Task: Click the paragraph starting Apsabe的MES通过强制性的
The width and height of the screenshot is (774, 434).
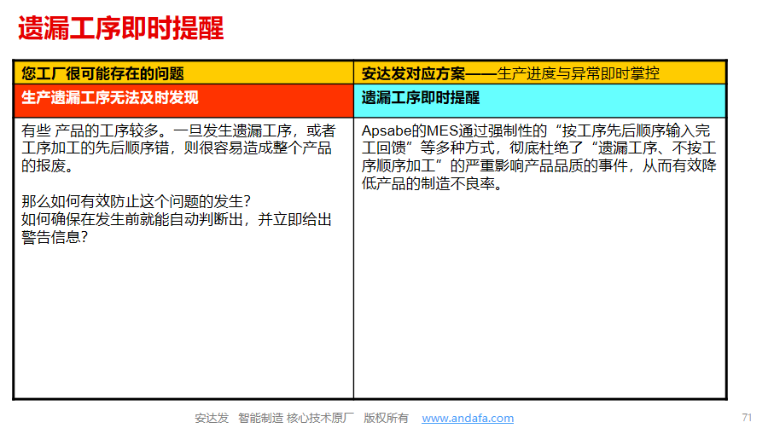Action: pyautogui.click(x=538, y=157)
